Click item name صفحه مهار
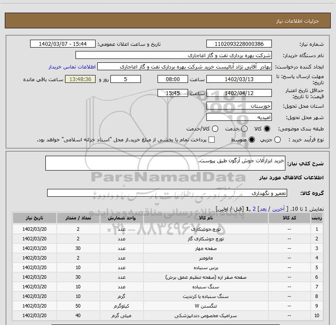Screen dimensions: 336x325 click(206, 248)
